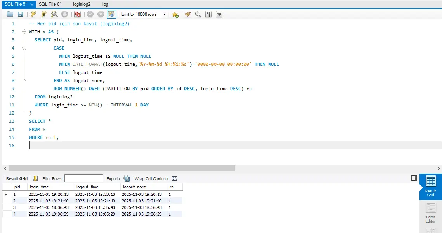Open the Limit to 10000 rows dropdown

(165, 14)
